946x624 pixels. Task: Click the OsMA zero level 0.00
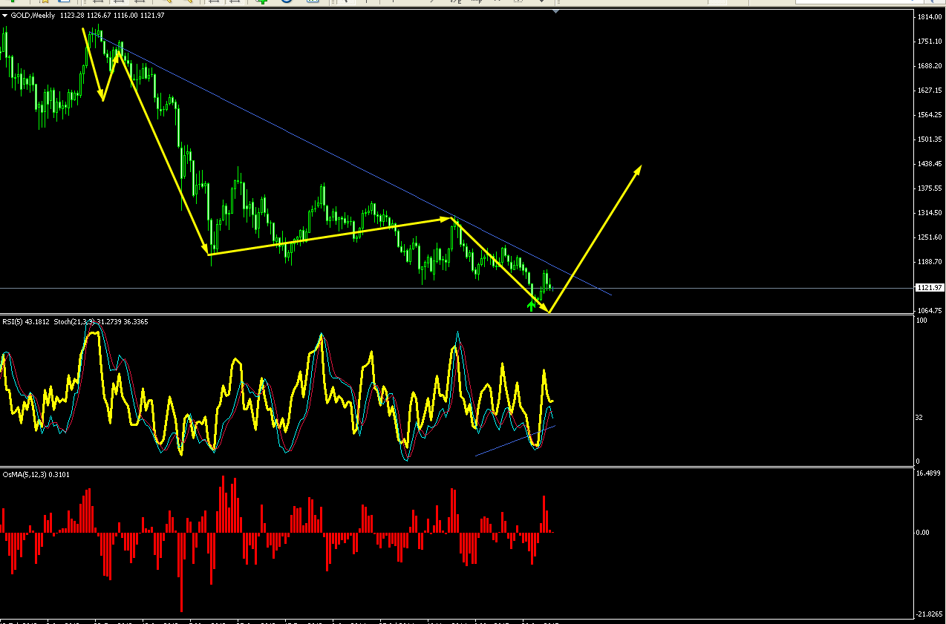pos(922,532)
